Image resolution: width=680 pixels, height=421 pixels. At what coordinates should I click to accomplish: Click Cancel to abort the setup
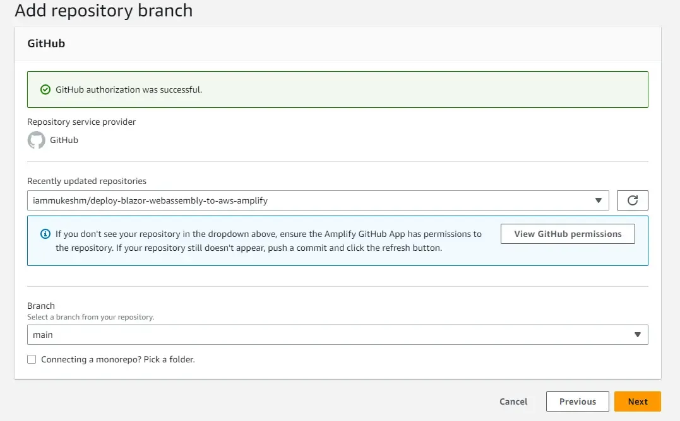coord(513,401)
